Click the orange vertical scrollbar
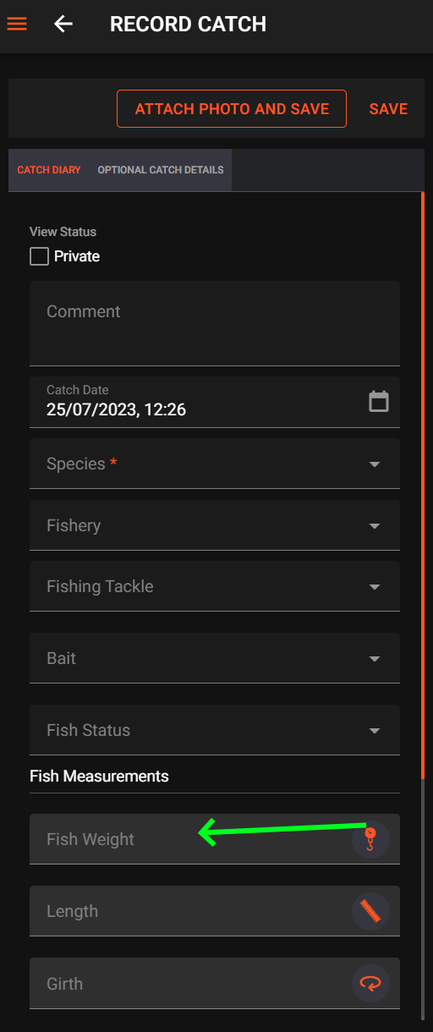The image size is (433, 1032). (x=422, y=485)
